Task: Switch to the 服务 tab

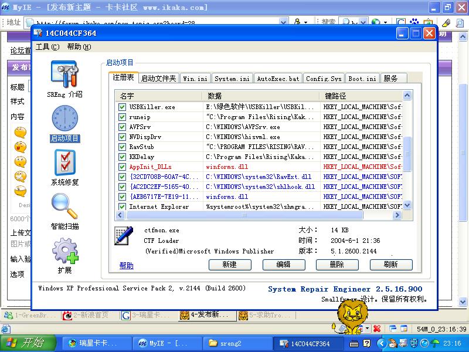Action: pos(393,79)
